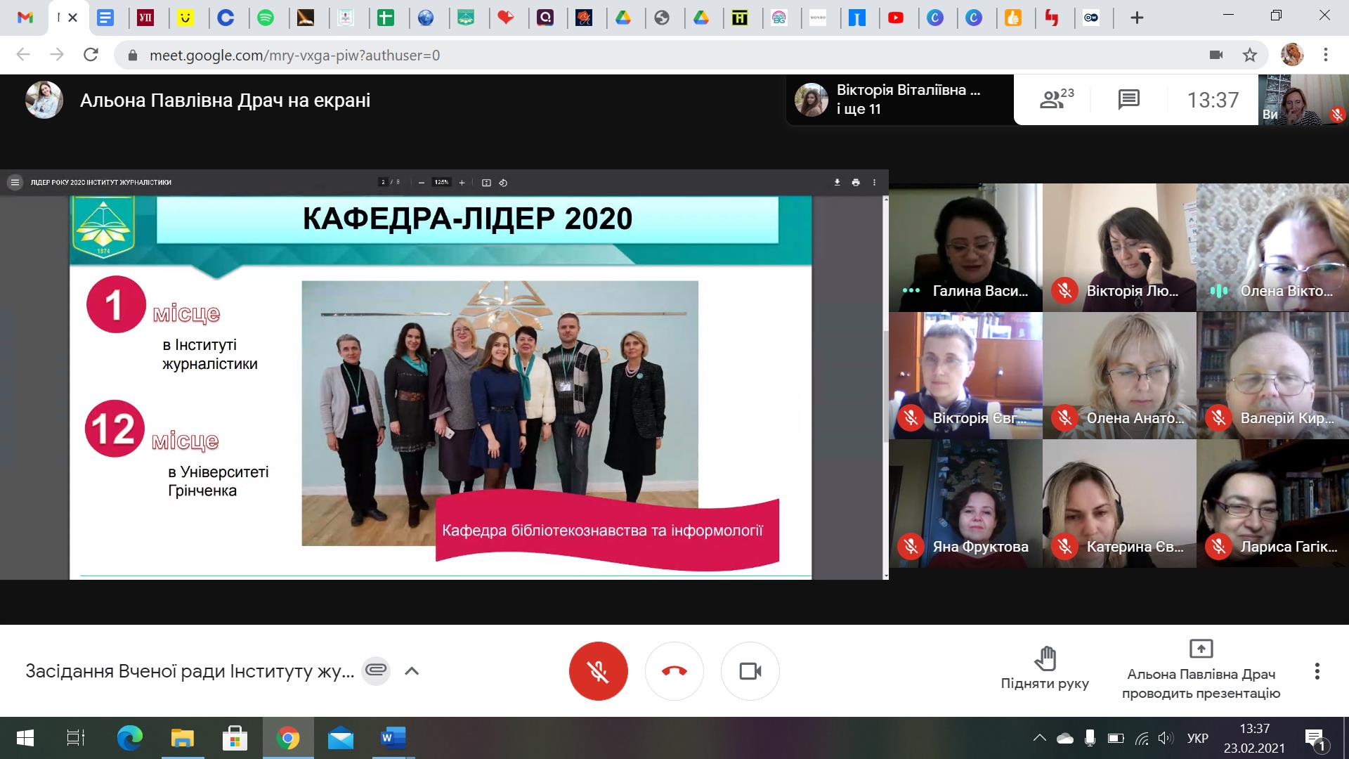Show hidden system tray icons arrow

[x=1039, y=739]
